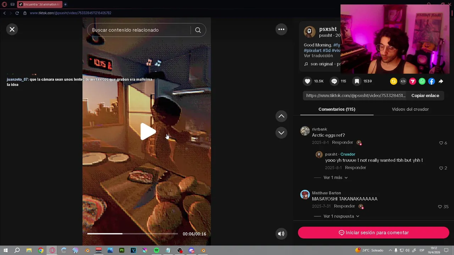
Task: Open Google Chrome from the taskbar
Action: (x=41, y=250)
